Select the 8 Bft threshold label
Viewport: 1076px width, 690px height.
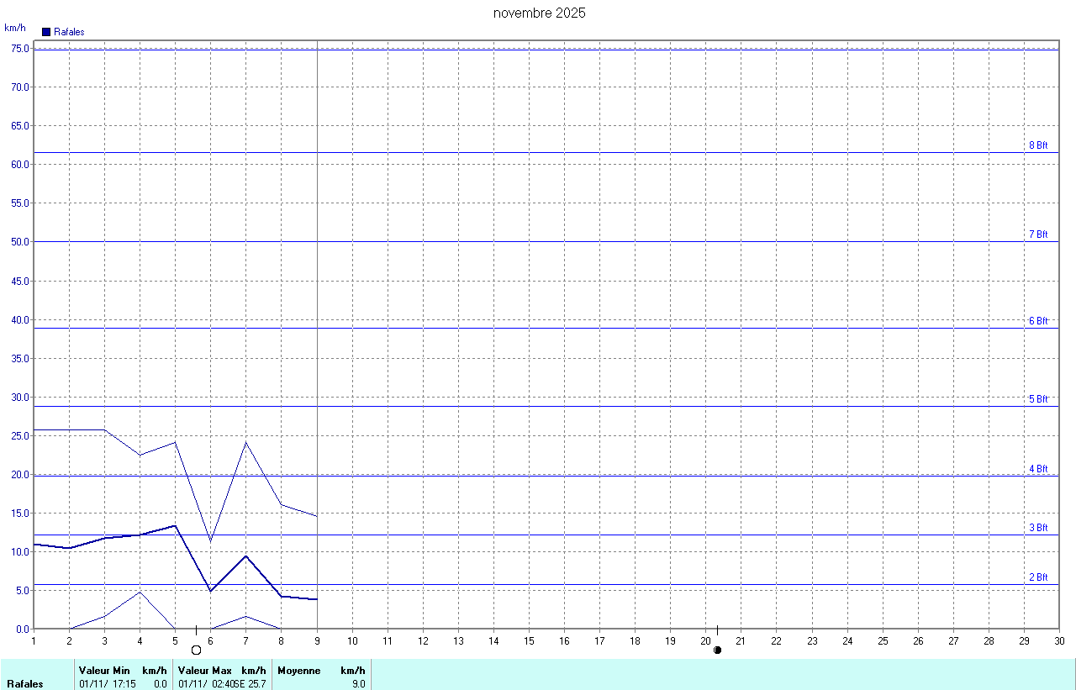(x=1038, y=145)
